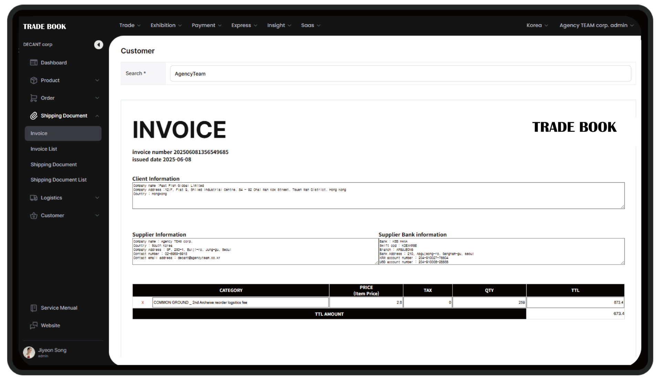Screen dimensions: 661x380
Task: Open the Service Menual book icon
Action: pyautogui.click(x=34, y=308)
